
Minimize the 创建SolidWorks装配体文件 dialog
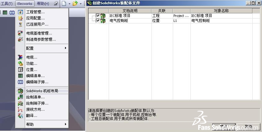click(x=248, y=3)
